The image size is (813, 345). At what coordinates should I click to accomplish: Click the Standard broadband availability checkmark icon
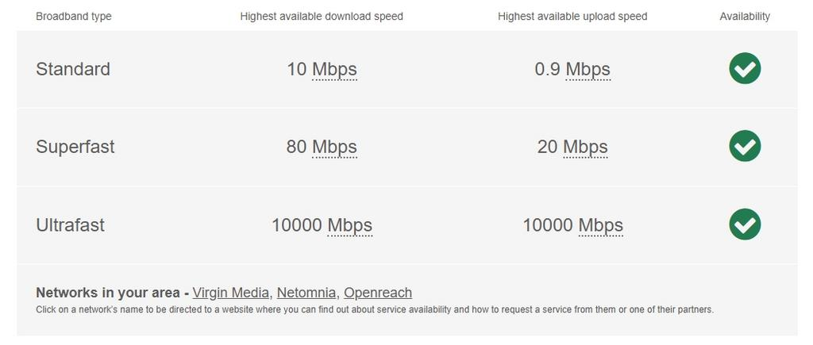(745, 68)
